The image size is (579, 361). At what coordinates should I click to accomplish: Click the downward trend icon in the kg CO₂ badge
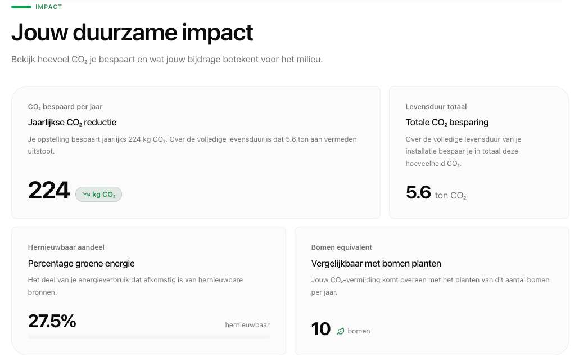[86, 194]
